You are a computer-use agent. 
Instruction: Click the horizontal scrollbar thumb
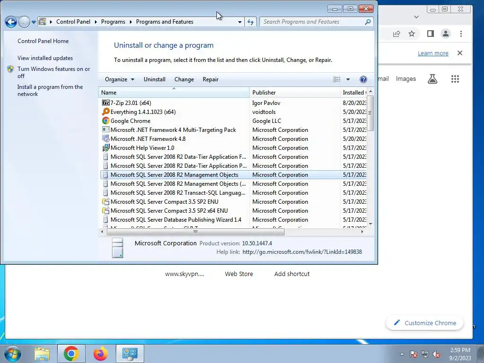point(195,232)
